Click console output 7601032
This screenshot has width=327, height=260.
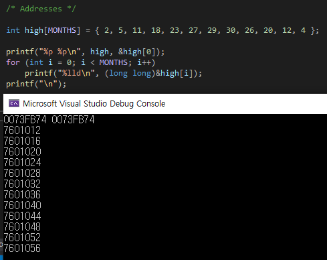22,184
